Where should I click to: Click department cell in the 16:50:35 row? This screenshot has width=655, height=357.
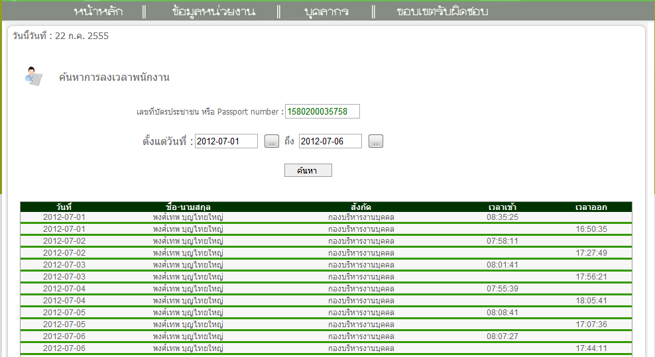(361, 229)
